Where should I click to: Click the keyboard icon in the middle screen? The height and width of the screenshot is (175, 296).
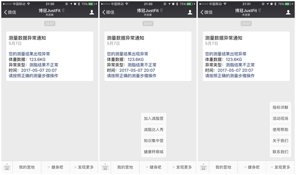105,168
